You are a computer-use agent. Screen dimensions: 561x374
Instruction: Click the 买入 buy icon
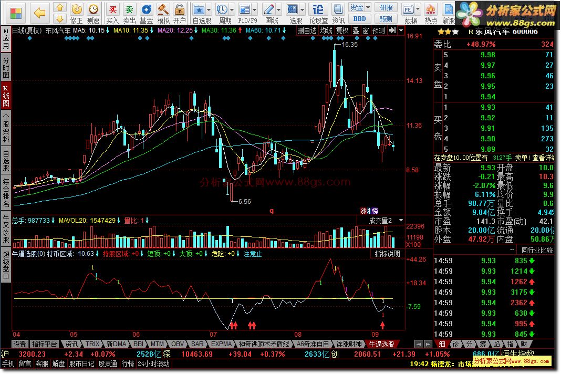pos(112,9)
